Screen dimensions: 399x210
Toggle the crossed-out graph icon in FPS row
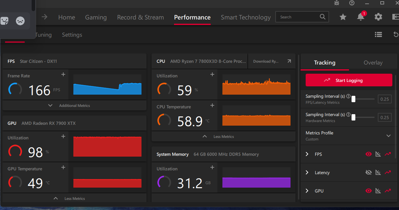[378, 154]
